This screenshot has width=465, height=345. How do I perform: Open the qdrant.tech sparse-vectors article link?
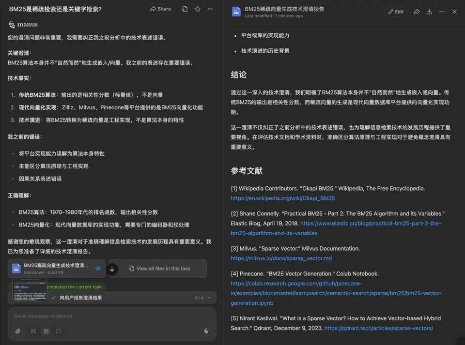(x=379, y=329)
